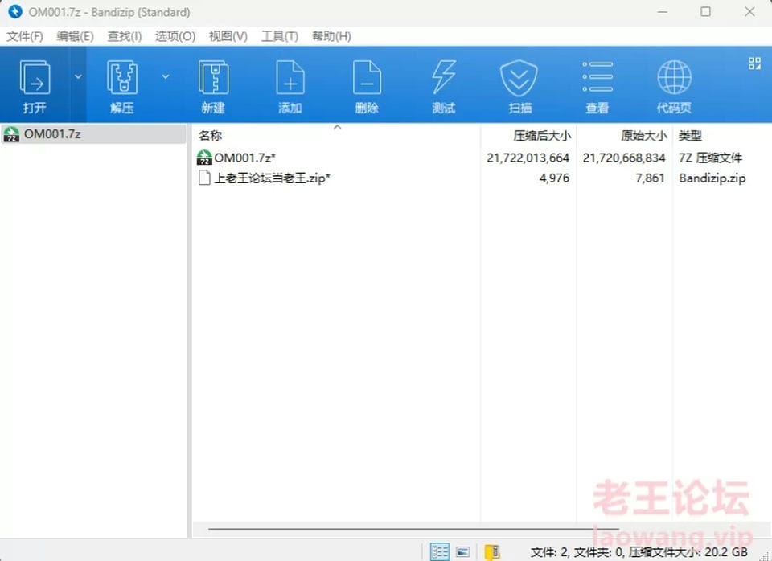This screenshot has width=772, height=561.
Task: Open the 查找(I) menu
Action: pos(125,36)
